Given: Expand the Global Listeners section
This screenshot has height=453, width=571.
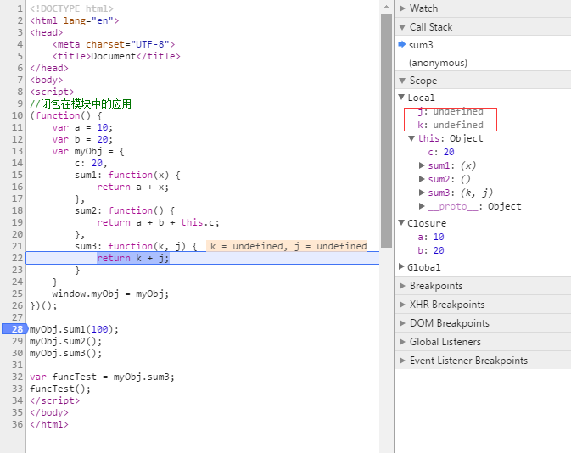Looking at the screenshot, I should pos(402,342).
